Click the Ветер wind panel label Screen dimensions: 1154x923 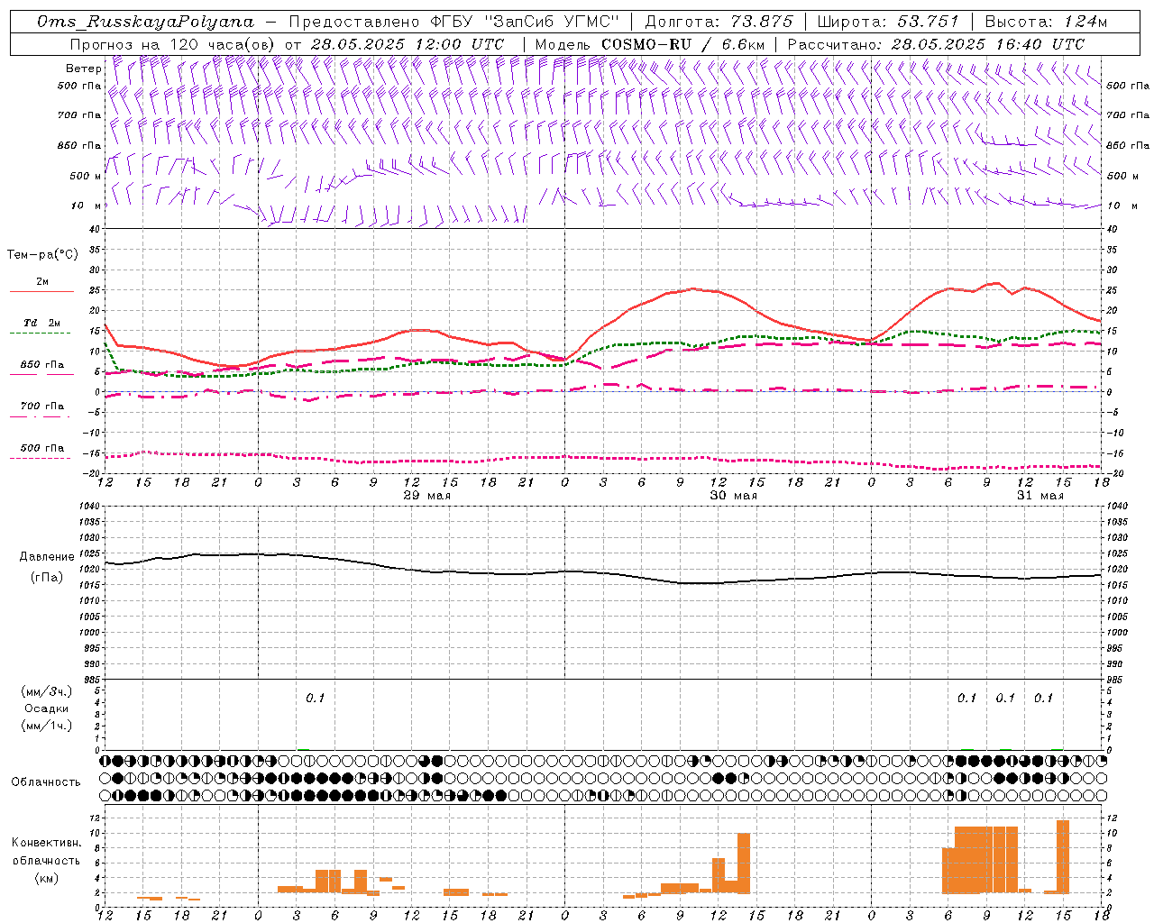click(x=84, y=69)
